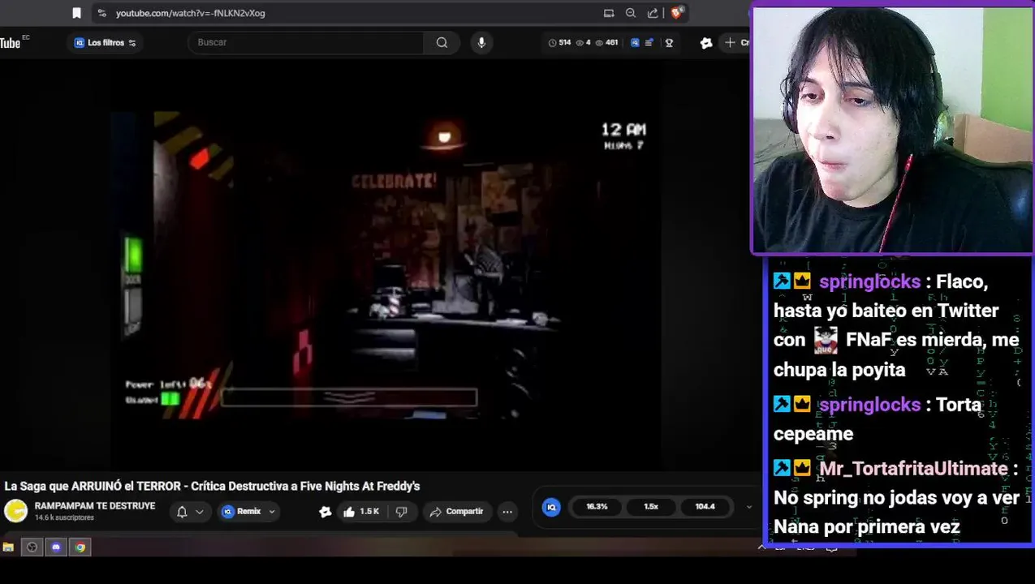The image size is (1035, 584).
Task: Bookmark this page with the bookmark icon
Action: click(x=76, y=13)
